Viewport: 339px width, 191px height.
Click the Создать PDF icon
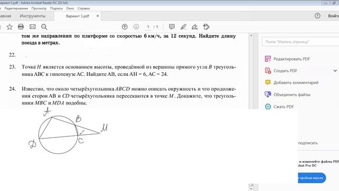point(267,71)
